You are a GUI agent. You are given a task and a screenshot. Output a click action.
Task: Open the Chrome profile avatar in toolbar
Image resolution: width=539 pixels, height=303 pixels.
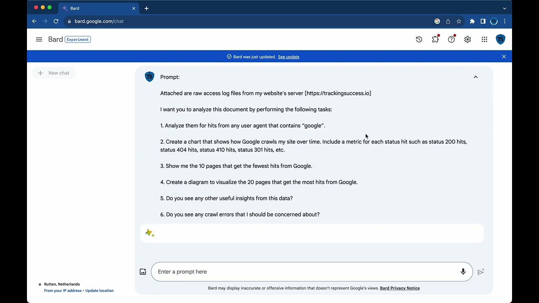pyautogui.click(x=494, y=21)
